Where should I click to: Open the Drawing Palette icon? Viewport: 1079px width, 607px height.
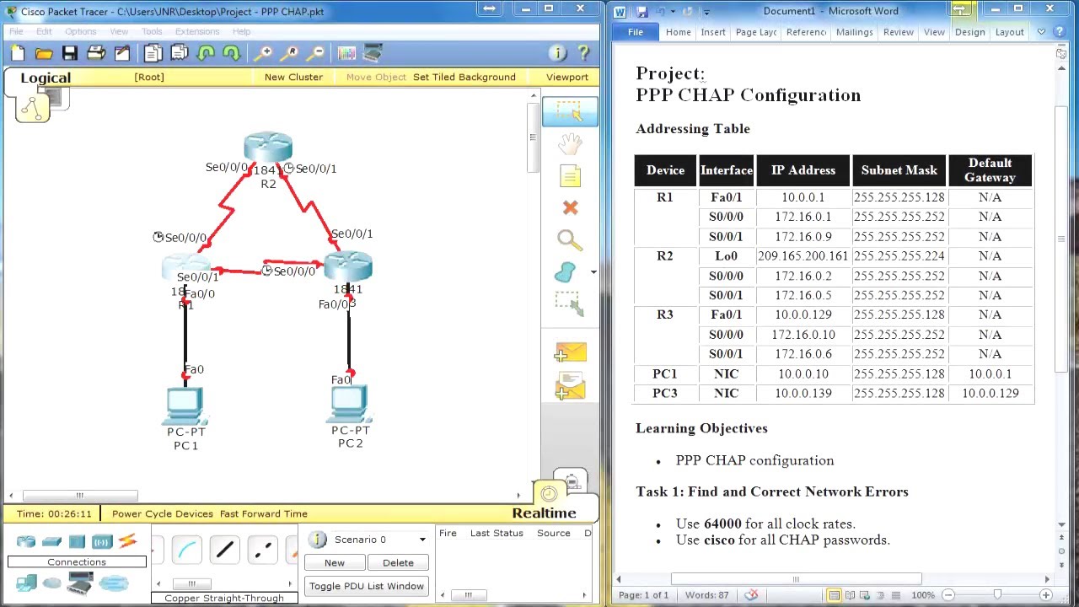tap(346, 53)
